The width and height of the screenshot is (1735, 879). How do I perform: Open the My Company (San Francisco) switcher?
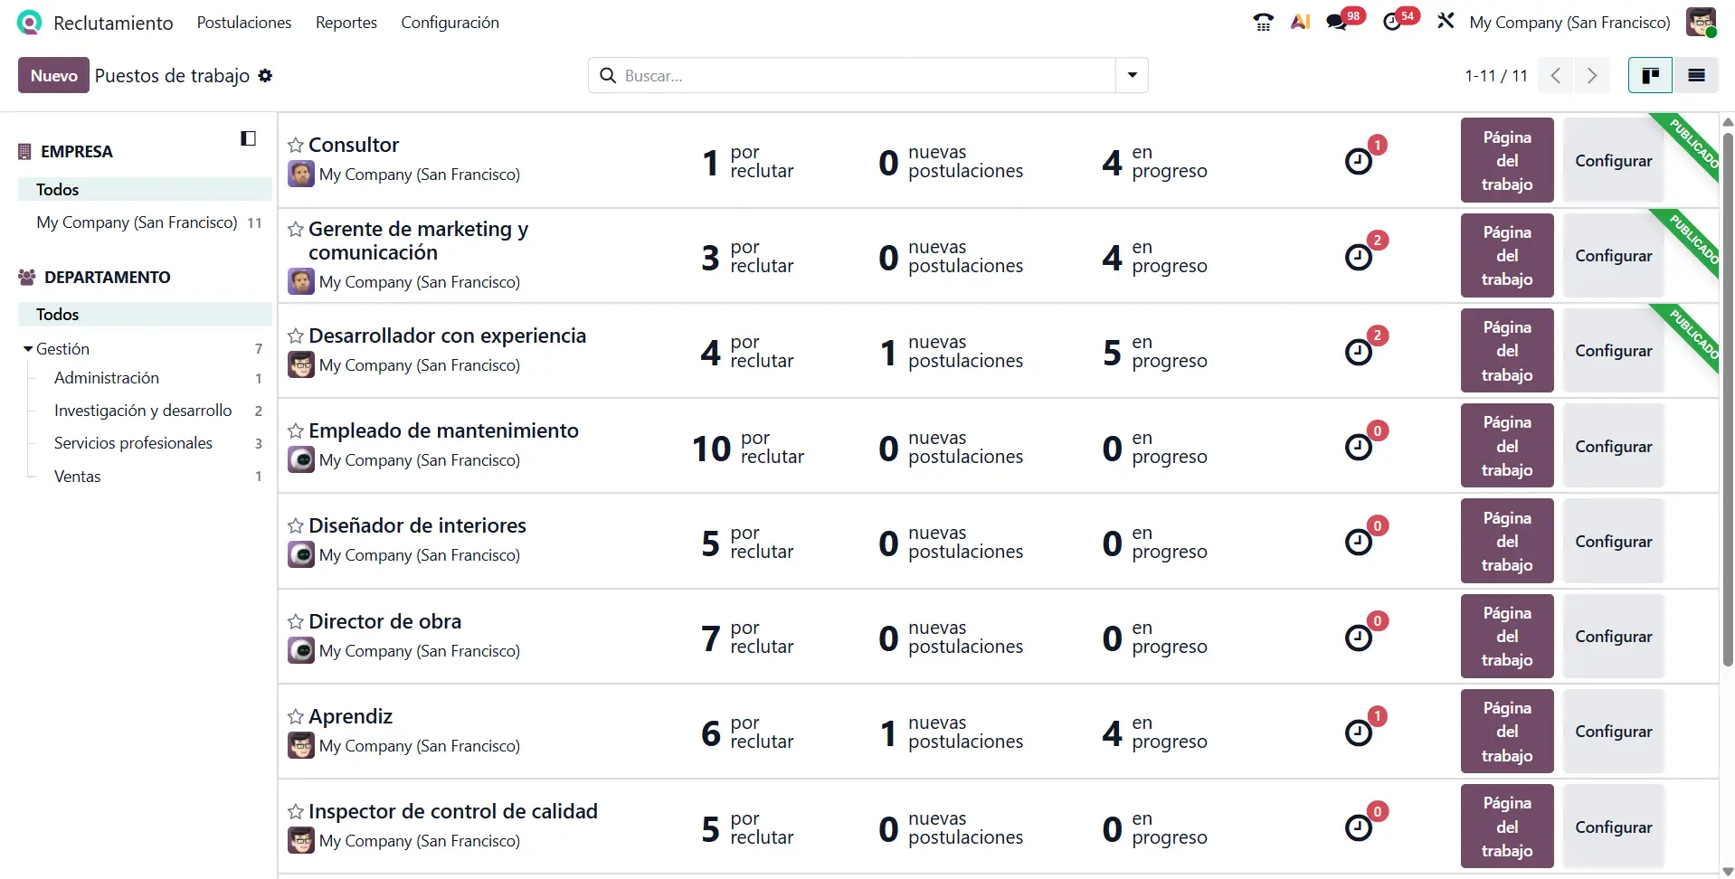pos(1569,23)
